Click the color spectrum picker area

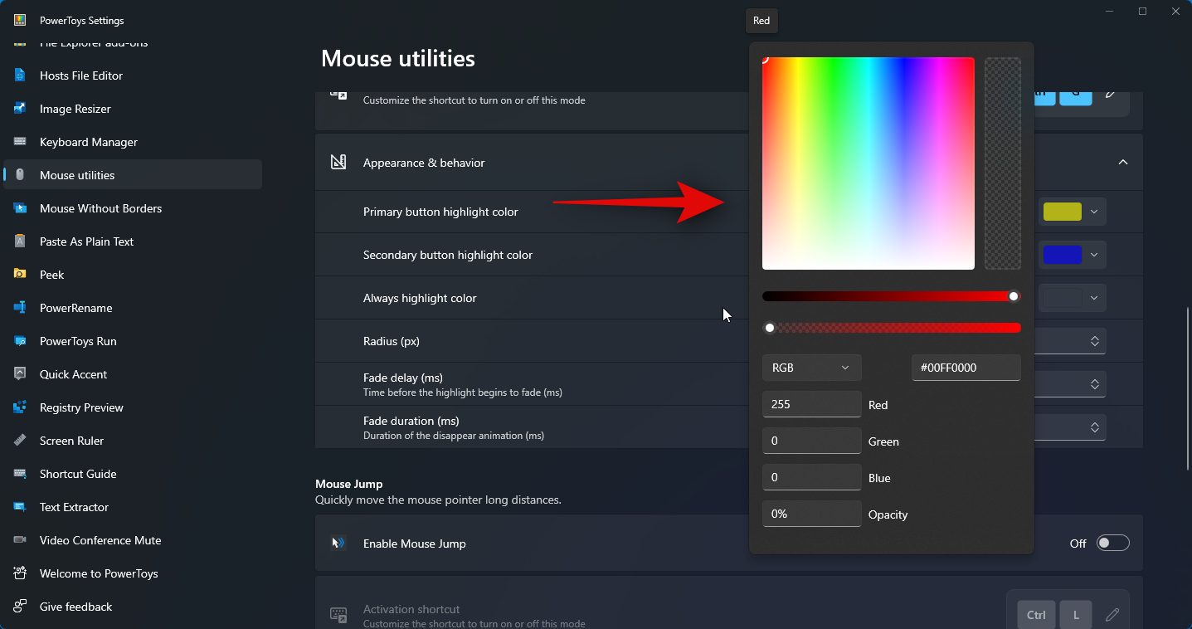(868, 163)
